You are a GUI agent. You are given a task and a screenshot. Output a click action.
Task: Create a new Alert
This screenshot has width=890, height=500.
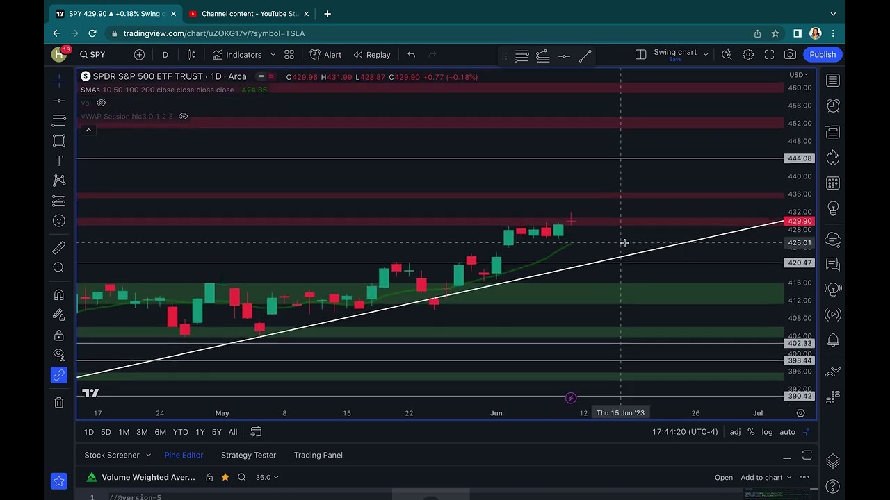[325, 55]
